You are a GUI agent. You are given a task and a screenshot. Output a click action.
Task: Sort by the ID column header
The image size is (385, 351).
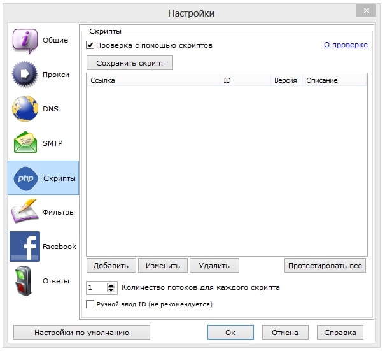tap(245, 80)
